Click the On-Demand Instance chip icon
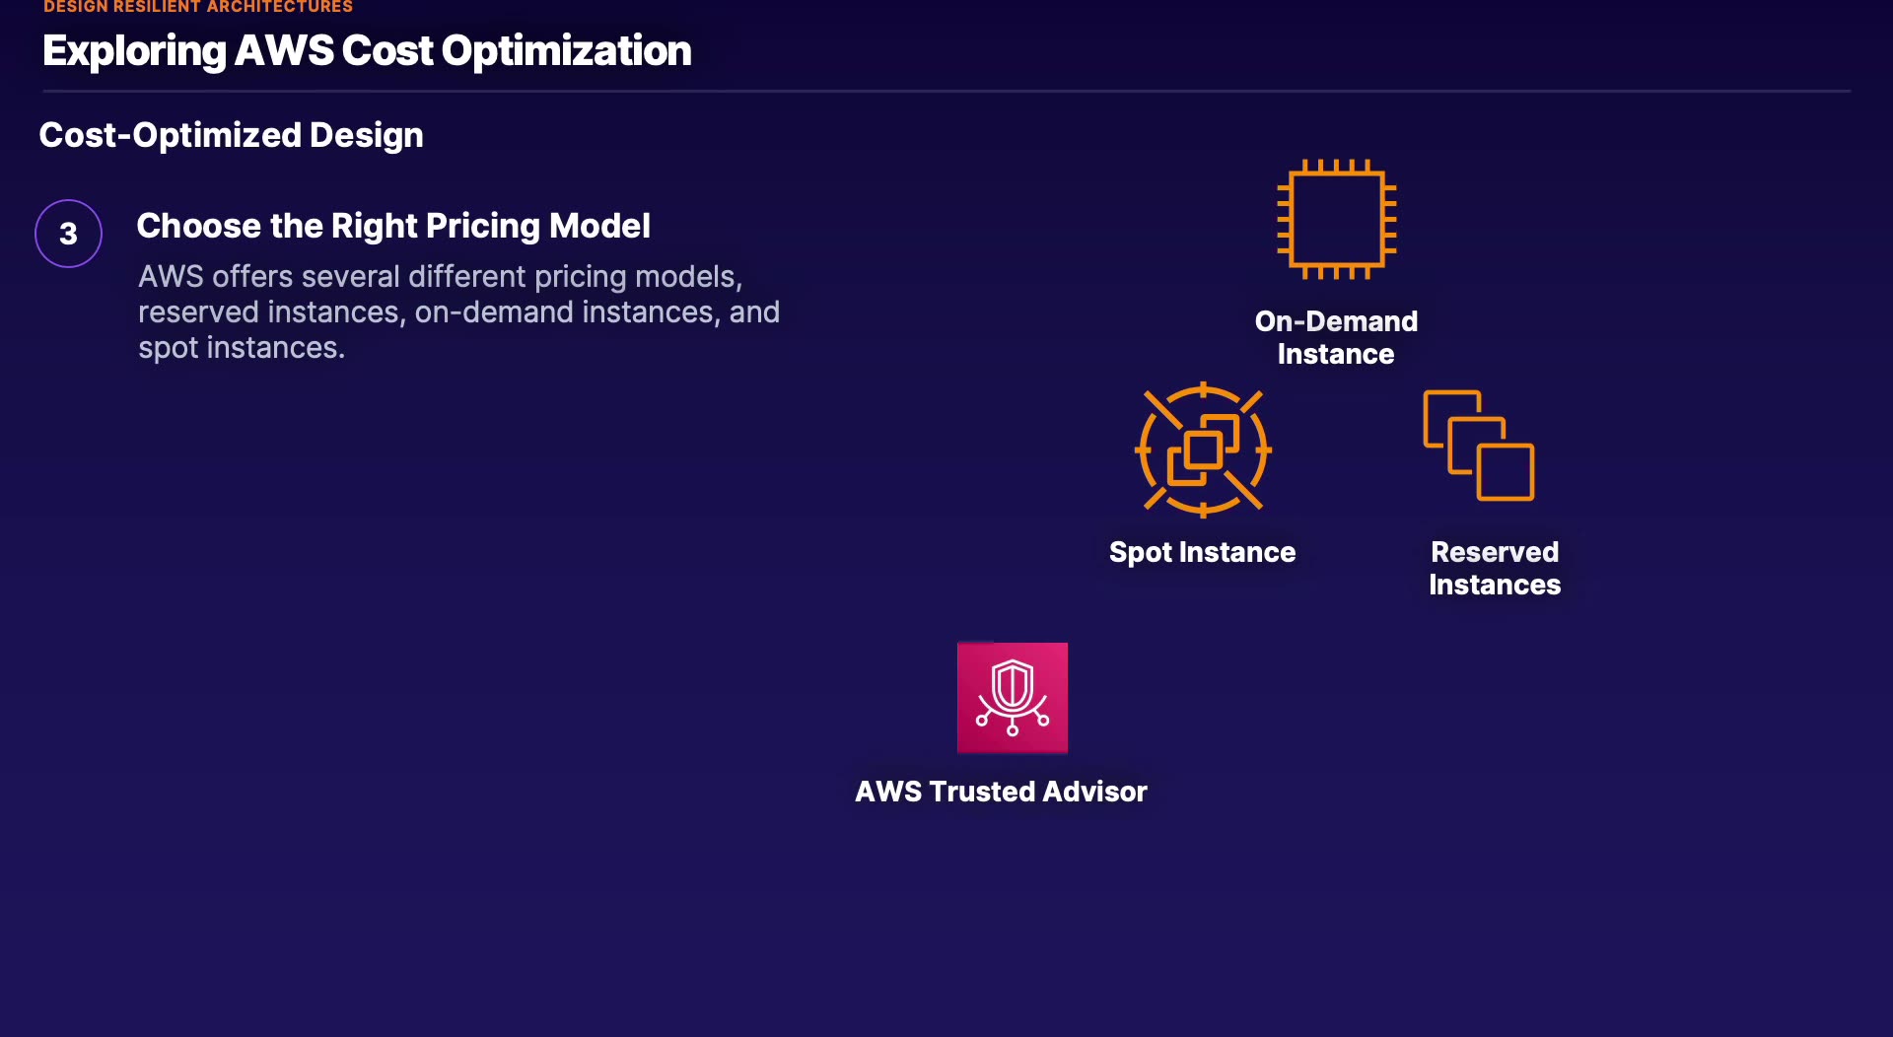1893x1037 pixels. (x=1336, y=219)
